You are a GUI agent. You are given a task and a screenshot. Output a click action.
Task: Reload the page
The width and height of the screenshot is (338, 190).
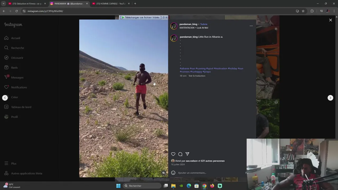tap(16, 11)
